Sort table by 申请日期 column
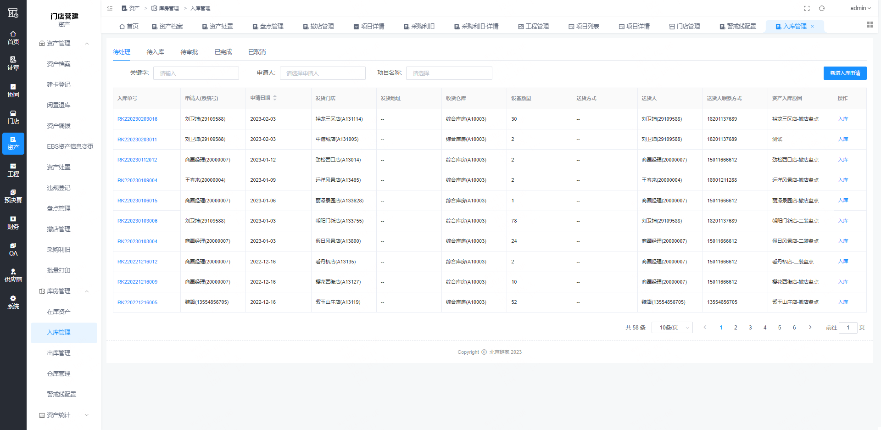Screen dimensions: 881x430 [x=274, y=98]
